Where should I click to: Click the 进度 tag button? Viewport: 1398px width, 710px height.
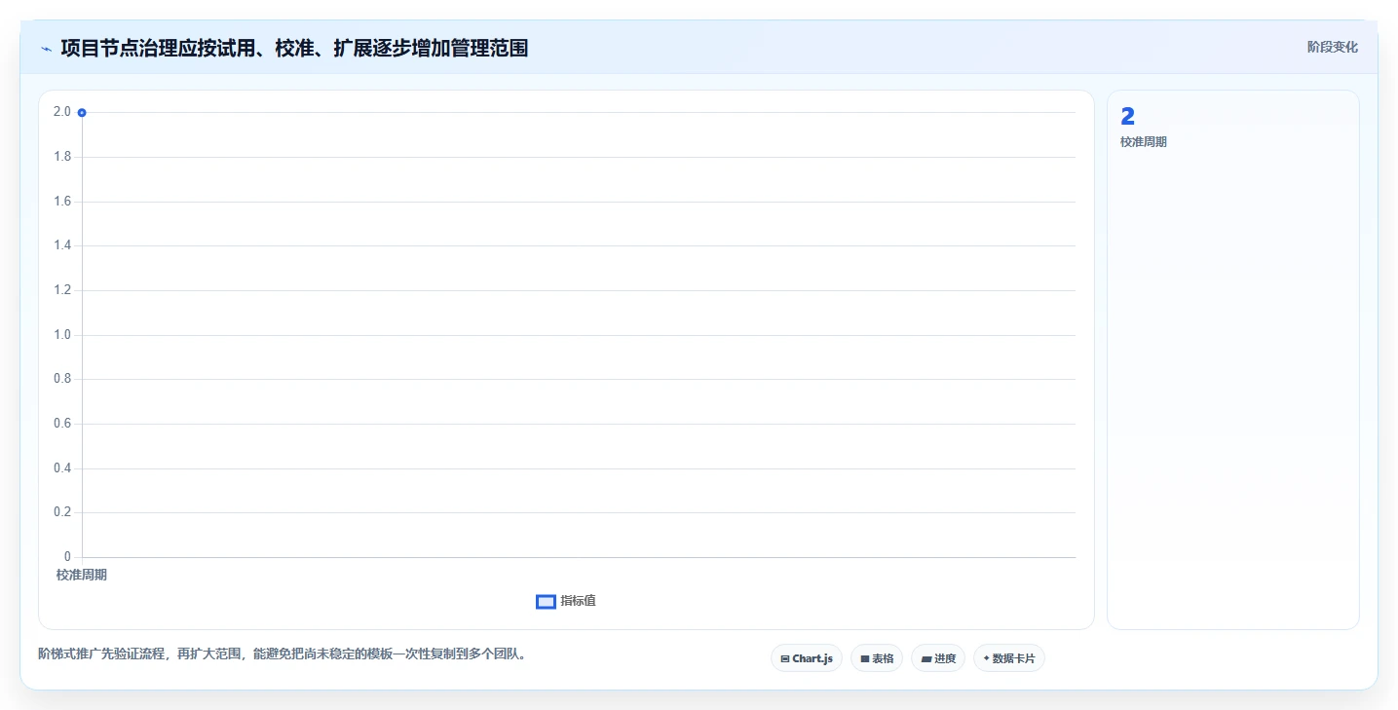click(938, 658)
